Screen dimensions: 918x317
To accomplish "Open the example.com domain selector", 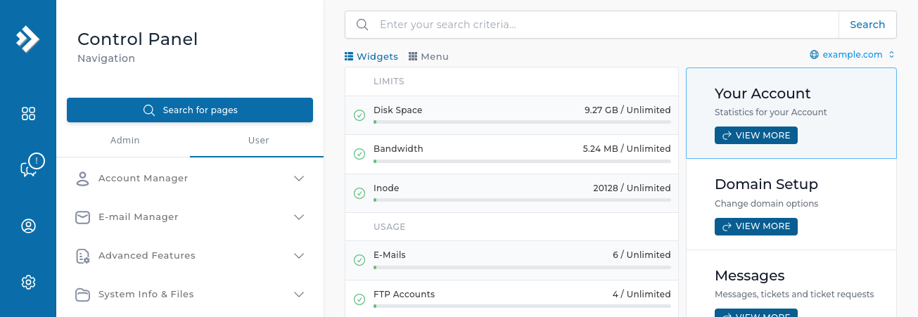I will [852, 55].
